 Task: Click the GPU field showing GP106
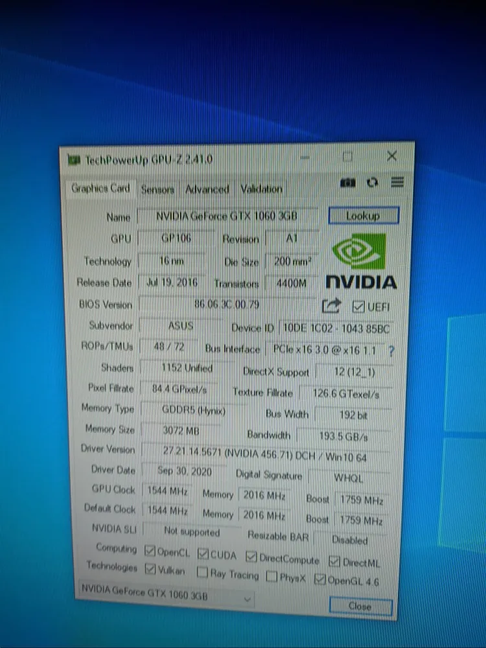click(176, 238)
